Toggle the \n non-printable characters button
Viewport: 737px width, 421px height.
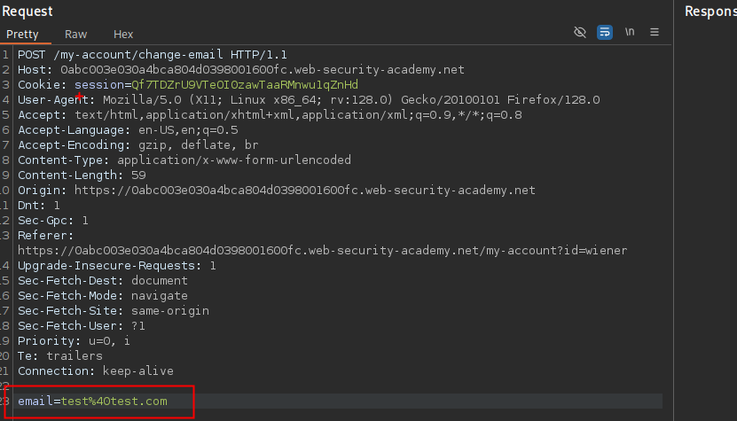click(x=630, y=32)
